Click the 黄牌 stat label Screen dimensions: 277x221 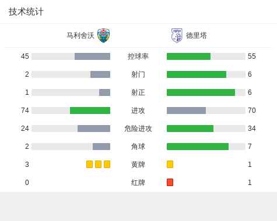tap(138, 165)
